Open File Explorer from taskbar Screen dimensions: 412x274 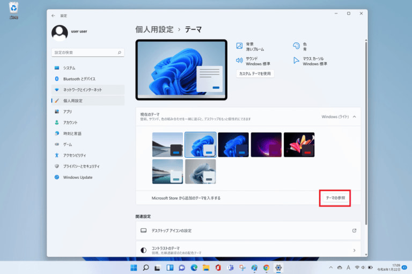click(x=206, y=268)
